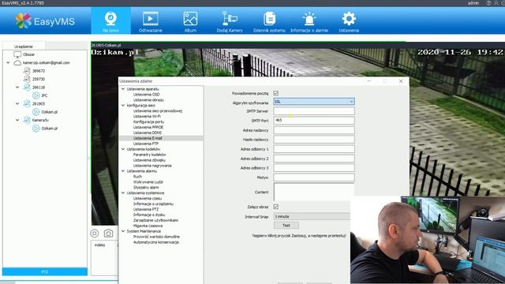Select Ozikam.pl channel under Kamera5v
The width and height of the screenshot is (505, 284).
point(49,129)
